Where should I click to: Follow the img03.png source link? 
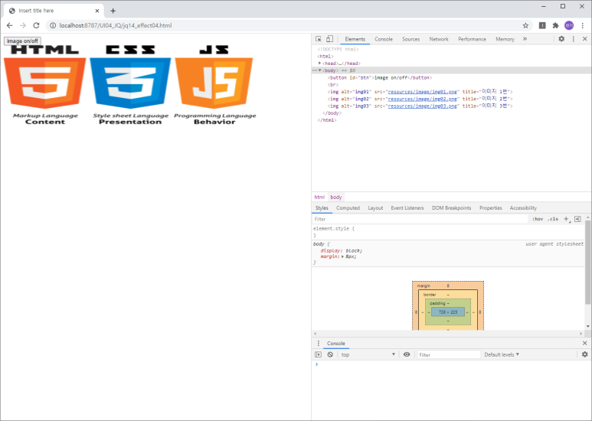pyautogui.click(x=423, y=106)
